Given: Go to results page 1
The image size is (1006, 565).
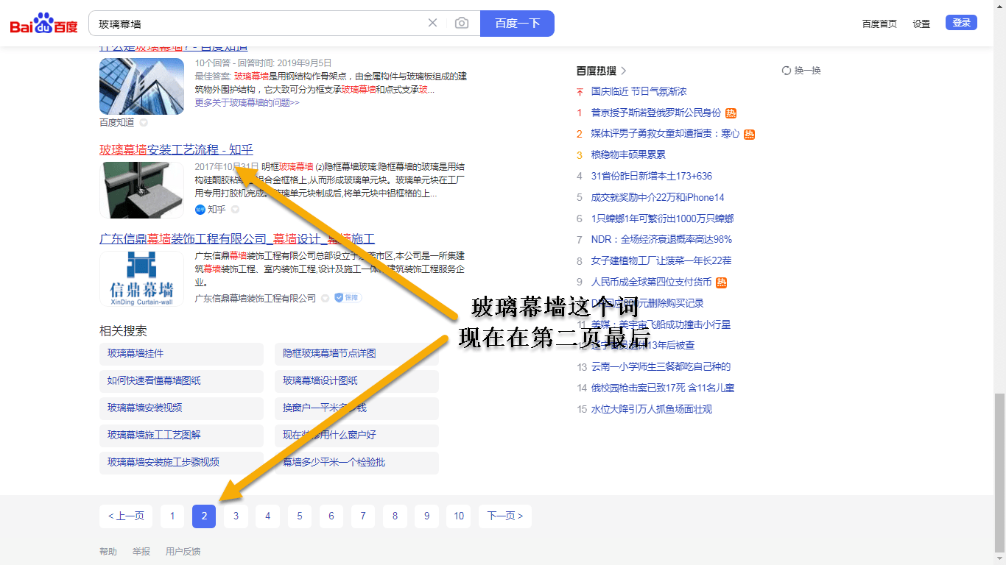Looking at the screenshot, I should tap(172, 516).
